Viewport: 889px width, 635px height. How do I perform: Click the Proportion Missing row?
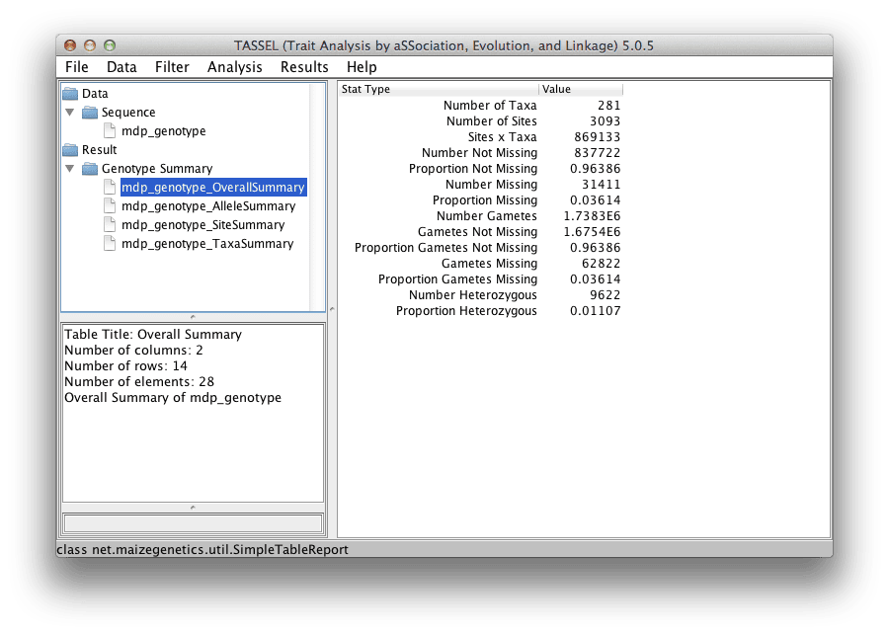point(480,200)
